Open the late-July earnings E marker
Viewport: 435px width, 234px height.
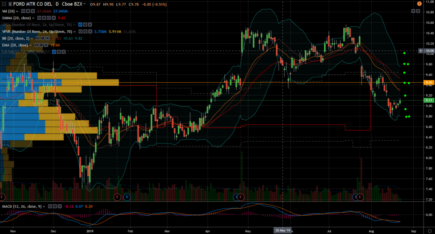360,197
